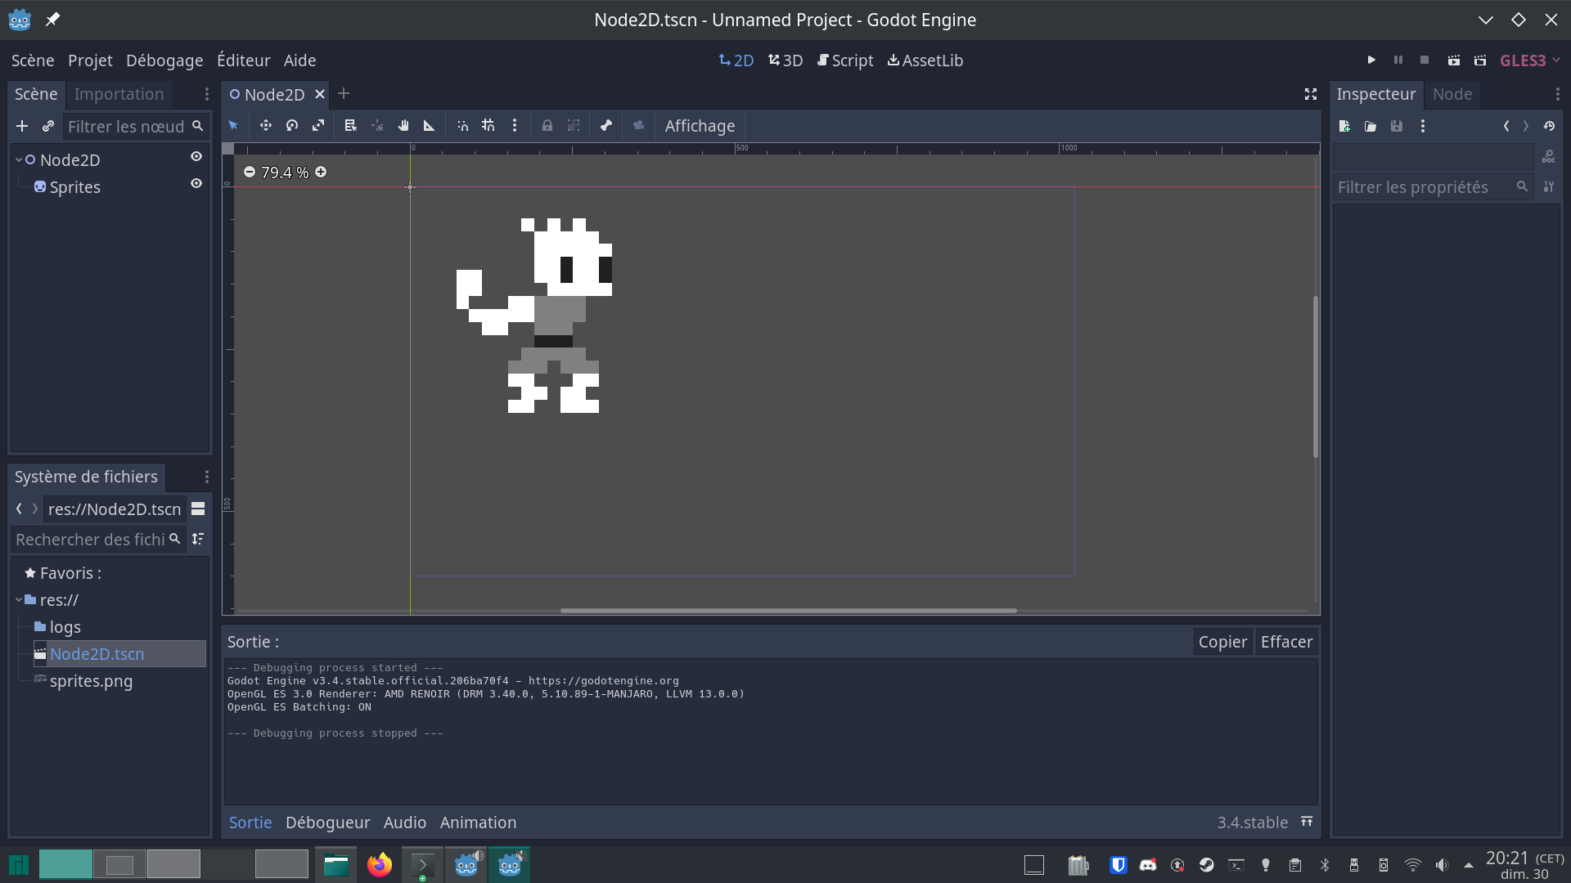1571x883 pixels.
Task: Select the Move tool in the canvas toolbar
Action: pos(265,126)
